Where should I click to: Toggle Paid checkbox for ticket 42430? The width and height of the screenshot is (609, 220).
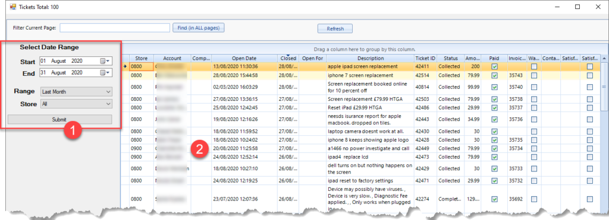point(494,131)
